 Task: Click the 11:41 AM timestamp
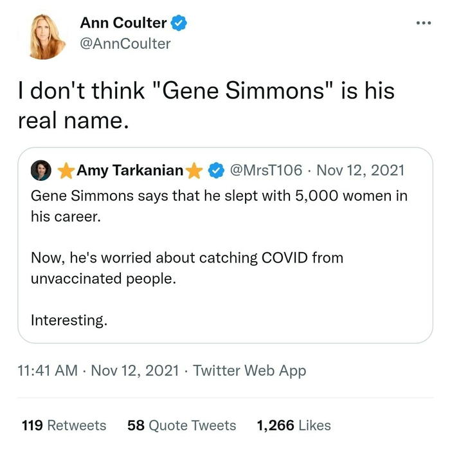[48, 371]
